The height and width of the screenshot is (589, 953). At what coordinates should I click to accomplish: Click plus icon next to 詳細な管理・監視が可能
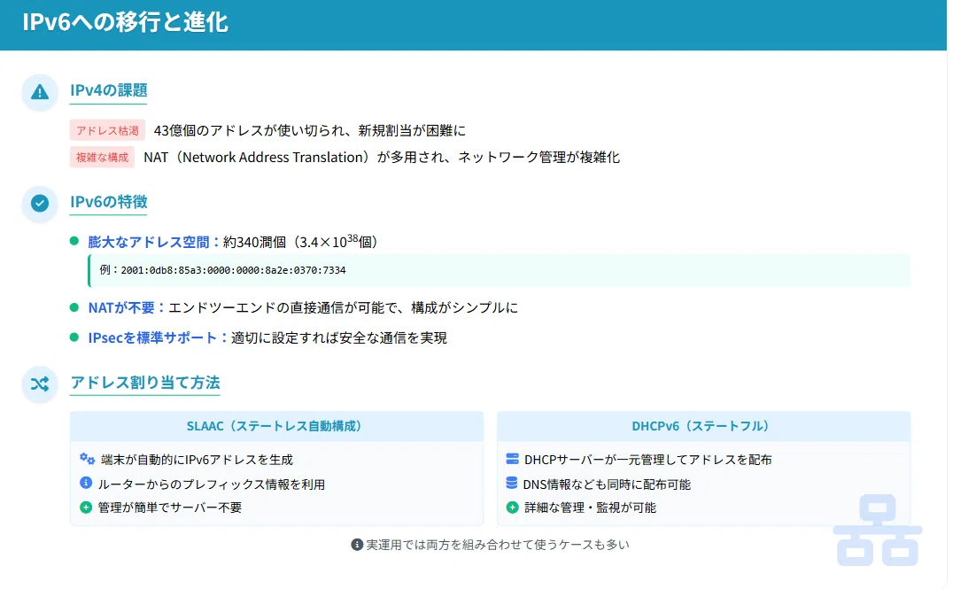point(512,507)
